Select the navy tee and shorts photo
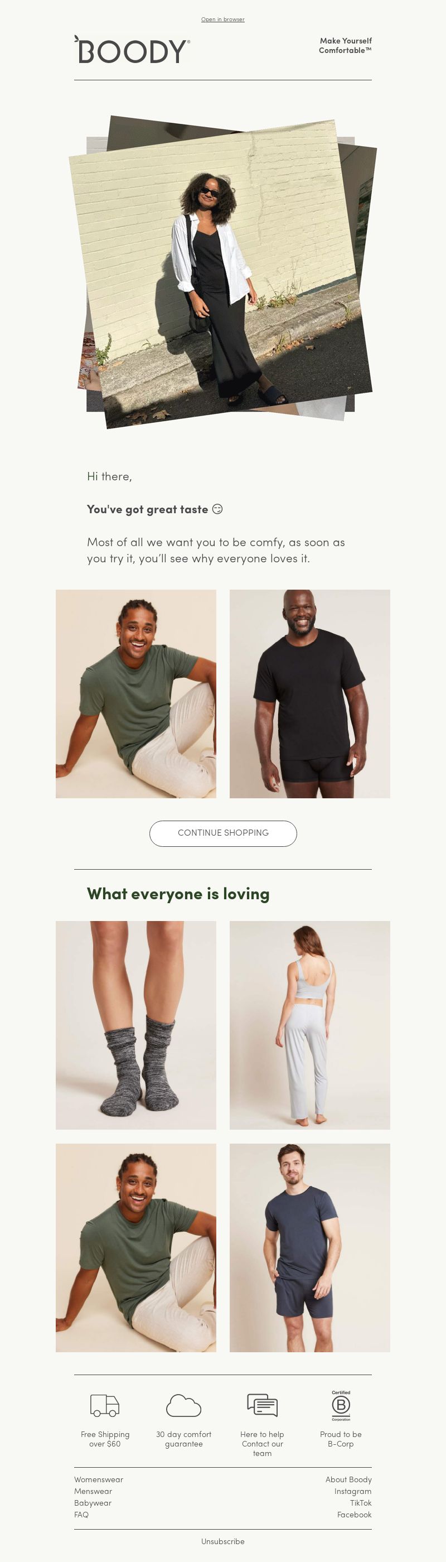The image size is (446, 1562). 309,1247
